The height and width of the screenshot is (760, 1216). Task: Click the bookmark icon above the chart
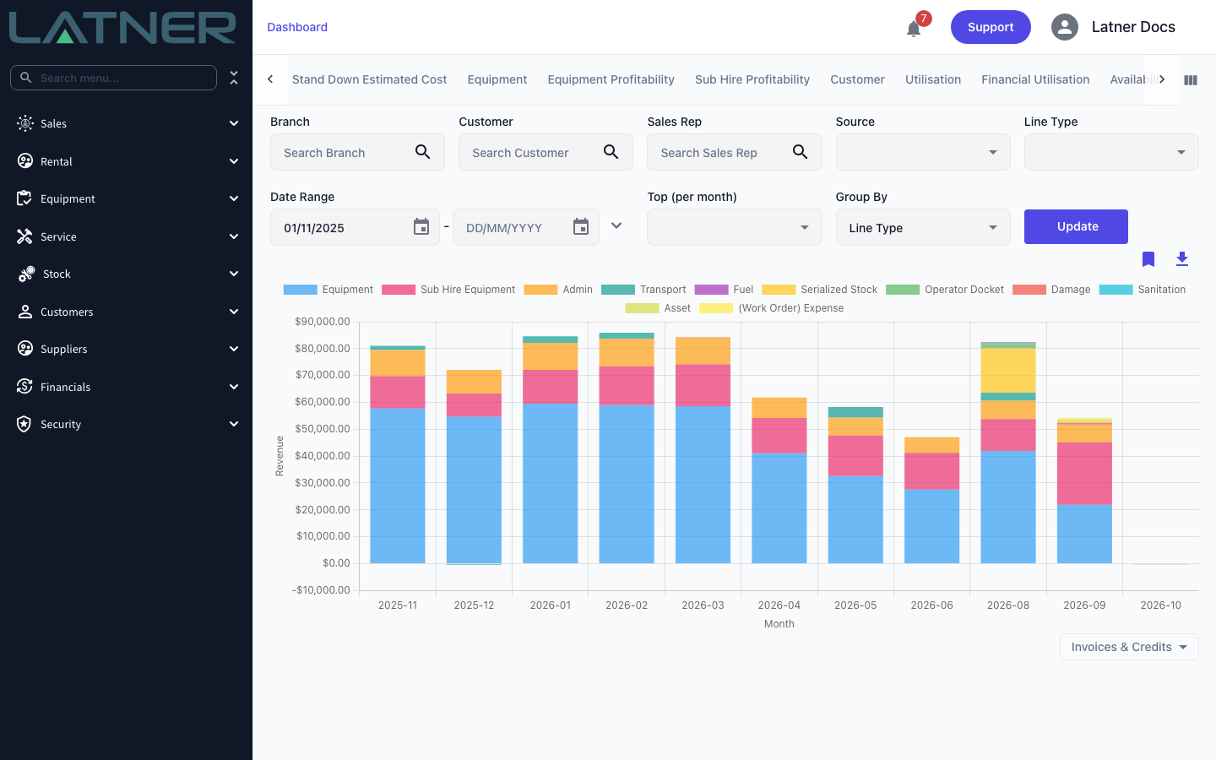coord(1148,259)
